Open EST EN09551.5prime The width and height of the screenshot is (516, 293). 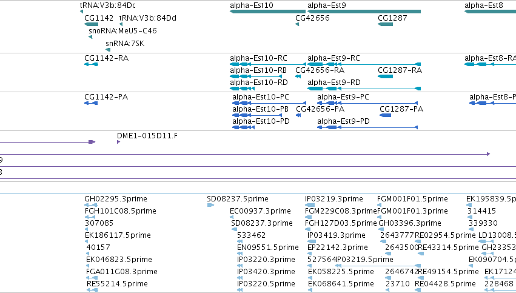click(268, 248)
